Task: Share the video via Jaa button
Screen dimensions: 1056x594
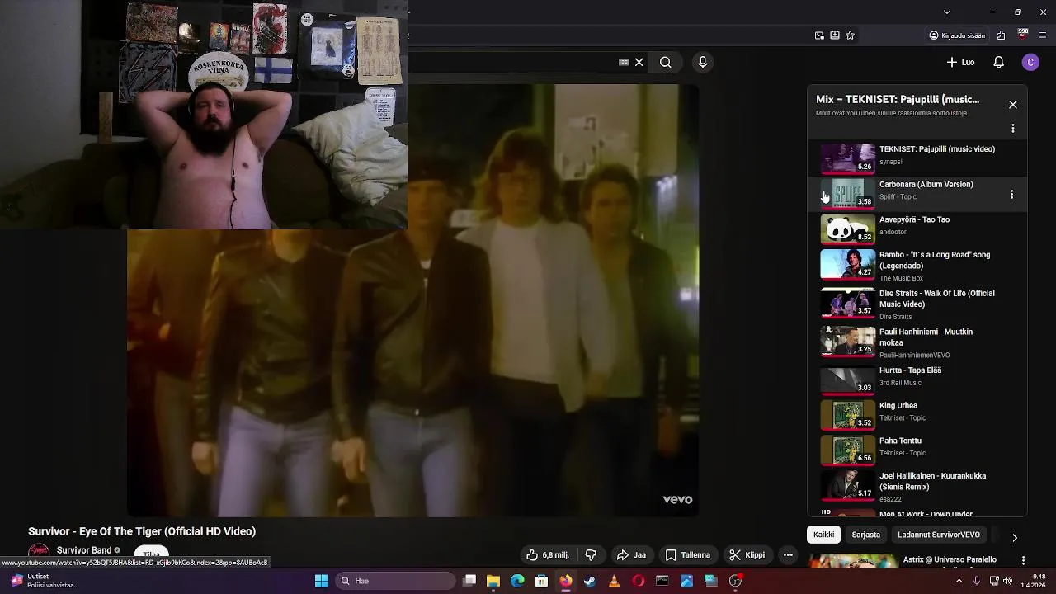Action: [x=631, y=555]
